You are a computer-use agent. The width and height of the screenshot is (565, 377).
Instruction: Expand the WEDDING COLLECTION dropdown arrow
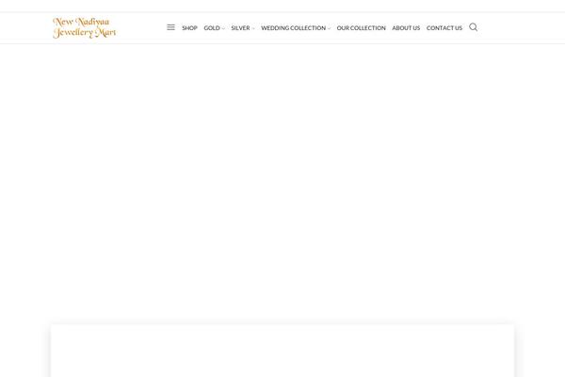329,28
